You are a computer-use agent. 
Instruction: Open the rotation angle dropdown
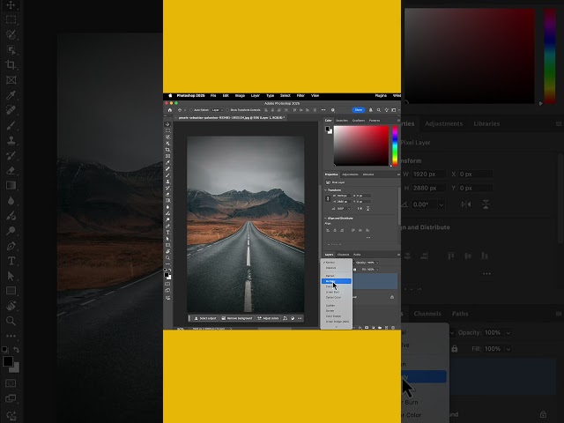click(348, 209)
